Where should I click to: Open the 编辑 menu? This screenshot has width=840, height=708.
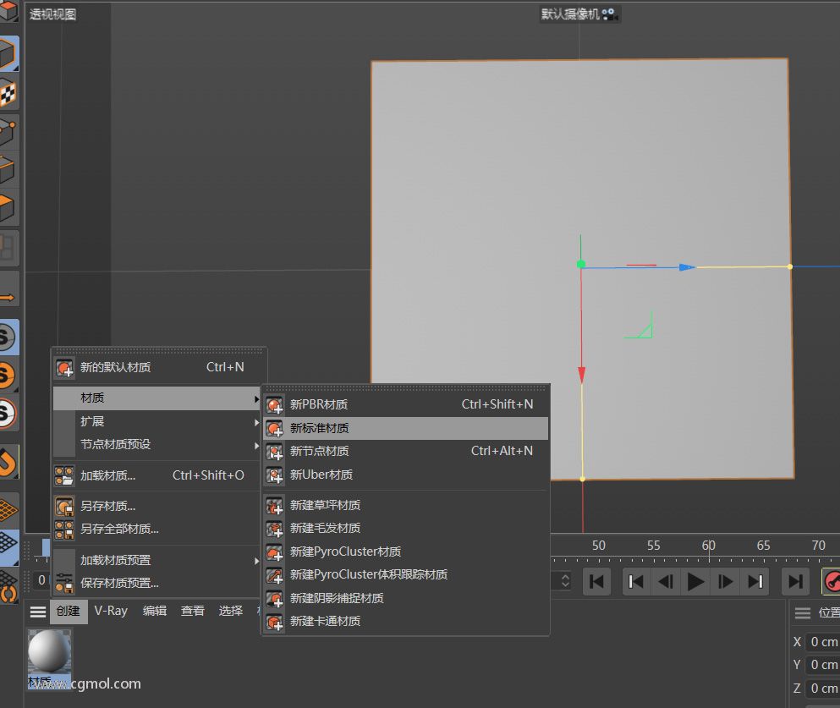click(155, 611)
